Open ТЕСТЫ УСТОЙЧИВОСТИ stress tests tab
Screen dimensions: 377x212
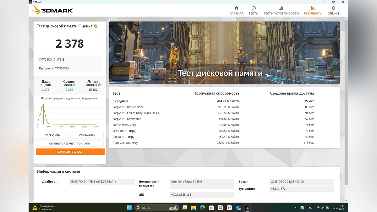pyautogui.click(x=281, y=10)
